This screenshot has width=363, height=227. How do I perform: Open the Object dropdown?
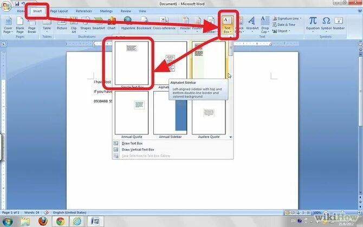tap(281, 31)
